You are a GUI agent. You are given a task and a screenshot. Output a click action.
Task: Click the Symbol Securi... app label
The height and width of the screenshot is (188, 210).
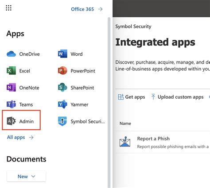tap(88, 121)
